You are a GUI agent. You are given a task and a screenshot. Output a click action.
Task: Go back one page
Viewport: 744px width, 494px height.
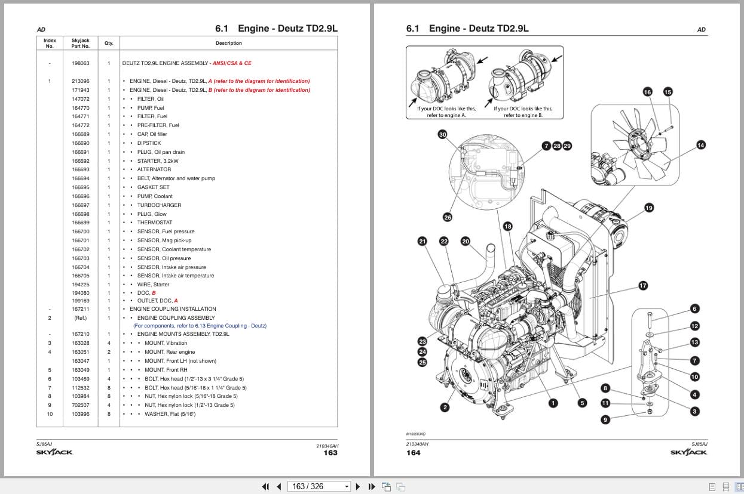[279, 486]
